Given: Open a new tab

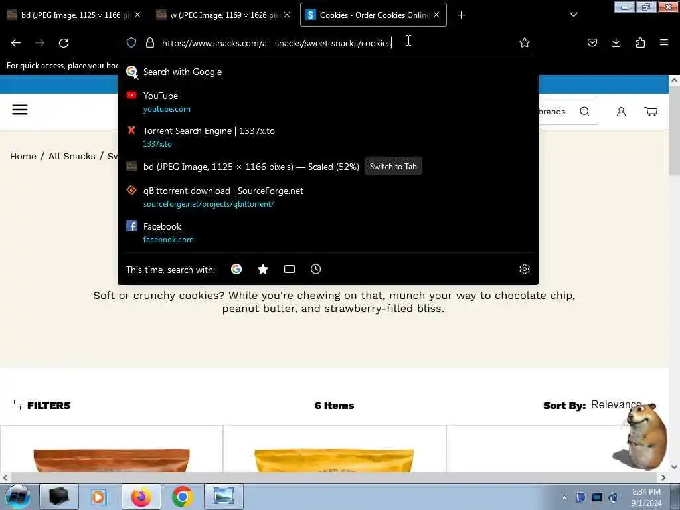Looking at the screenshot, I should click(461, 15).
